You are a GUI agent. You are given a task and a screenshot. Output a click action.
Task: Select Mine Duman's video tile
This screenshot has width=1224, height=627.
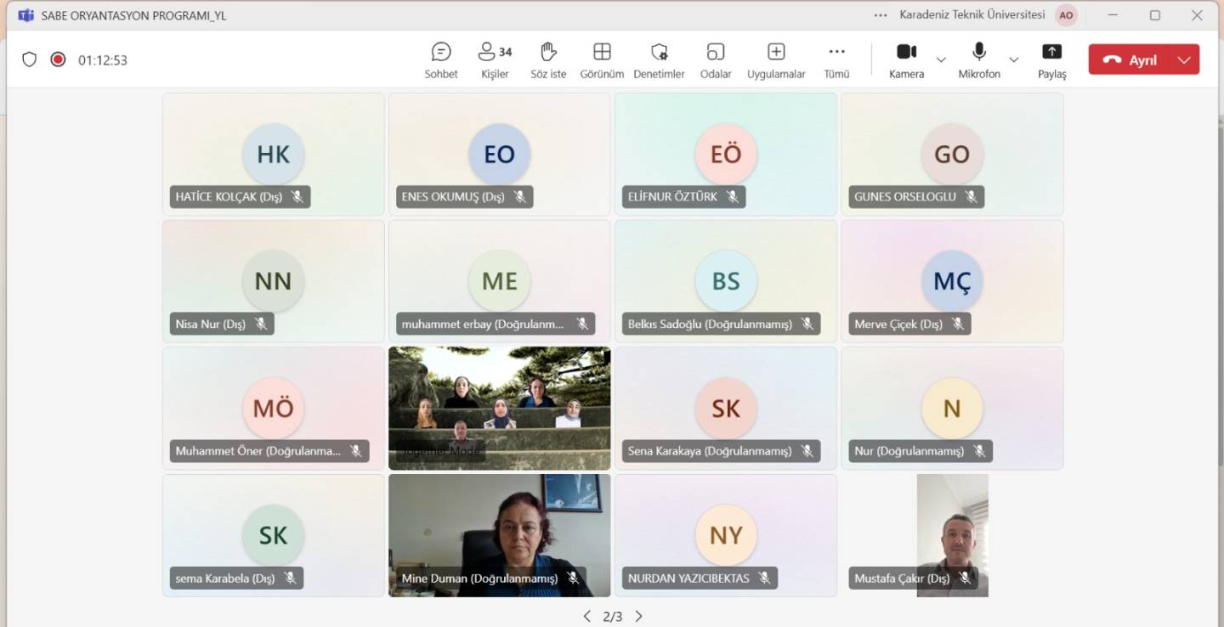coord(499,527)
